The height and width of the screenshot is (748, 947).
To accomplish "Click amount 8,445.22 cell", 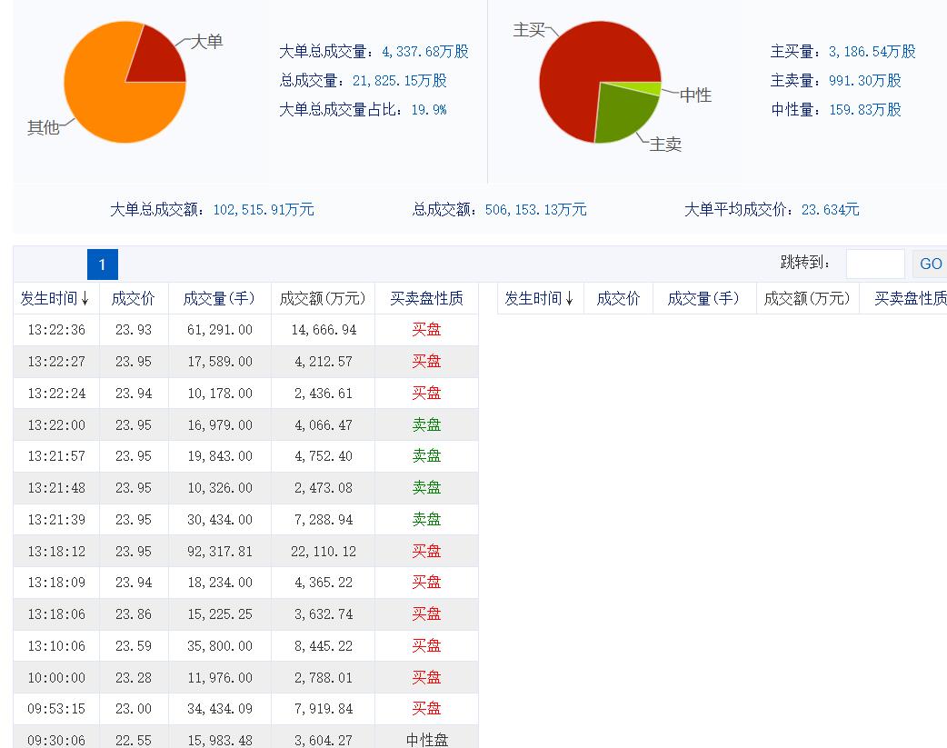I will pyautogui.click(x=324, y=646).
